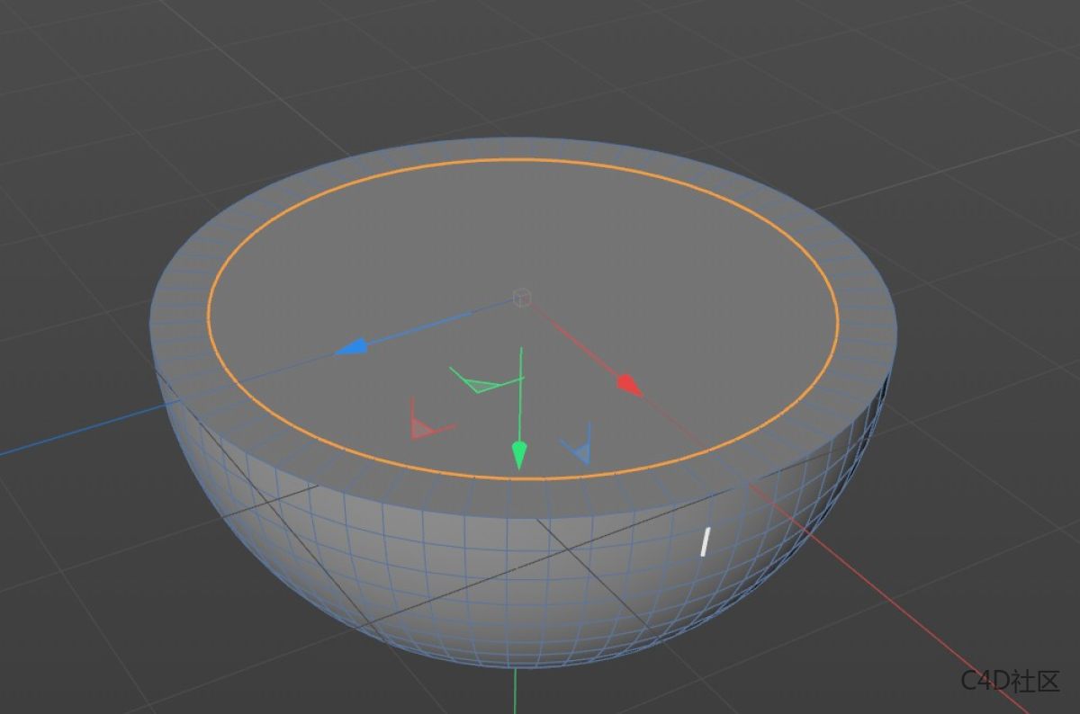Select the red X-axis arrow of the move gizmo
This screenshot has height=714, width=1080.
click(x=627, y=384)
